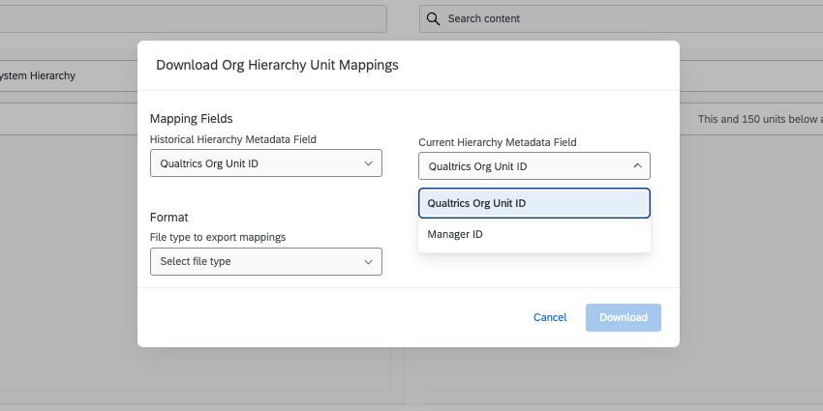Click the Current Hierarchy Metadata Field combo box
Viewport: 823px width, 411px height.
(523, 166)
